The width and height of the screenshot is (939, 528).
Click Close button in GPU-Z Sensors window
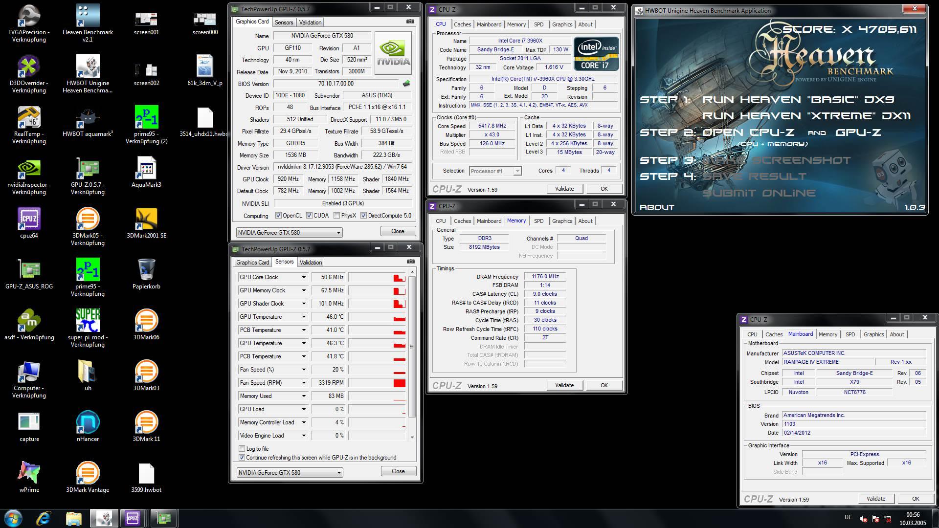pos(398,471)
